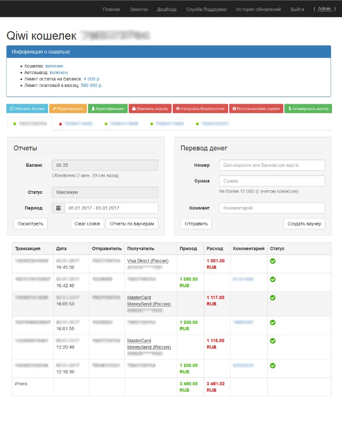Click income amount 1 080.00 RUB

[188, 282]
